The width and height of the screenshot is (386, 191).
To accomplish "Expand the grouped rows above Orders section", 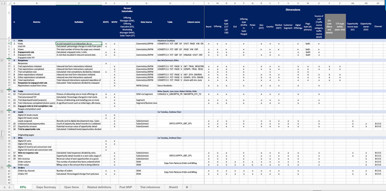I will pyautogui.click(x=2, y=168).
